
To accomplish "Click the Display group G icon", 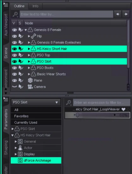I will [20, 154].
